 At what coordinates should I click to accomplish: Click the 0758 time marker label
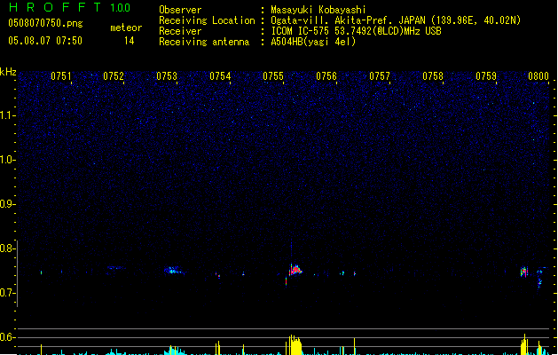(x=433, y=76)
